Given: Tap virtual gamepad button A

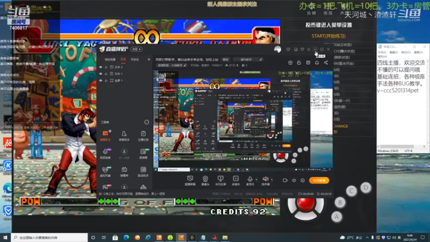Looking at the screenshot, I should [x=336, y=217].
